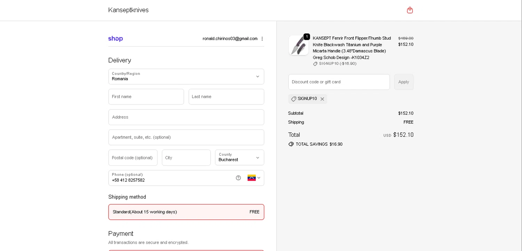Click the phone number help question icon
Image resolution: width=522 pixels, height=251 pixels.
tap(238, 178)
